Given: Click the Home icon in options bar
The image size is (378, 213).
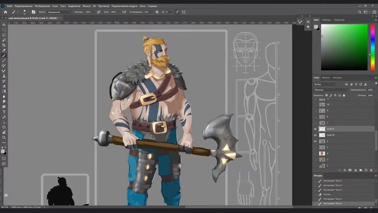Looking at the screenshot, I should [x=5, y=12].
